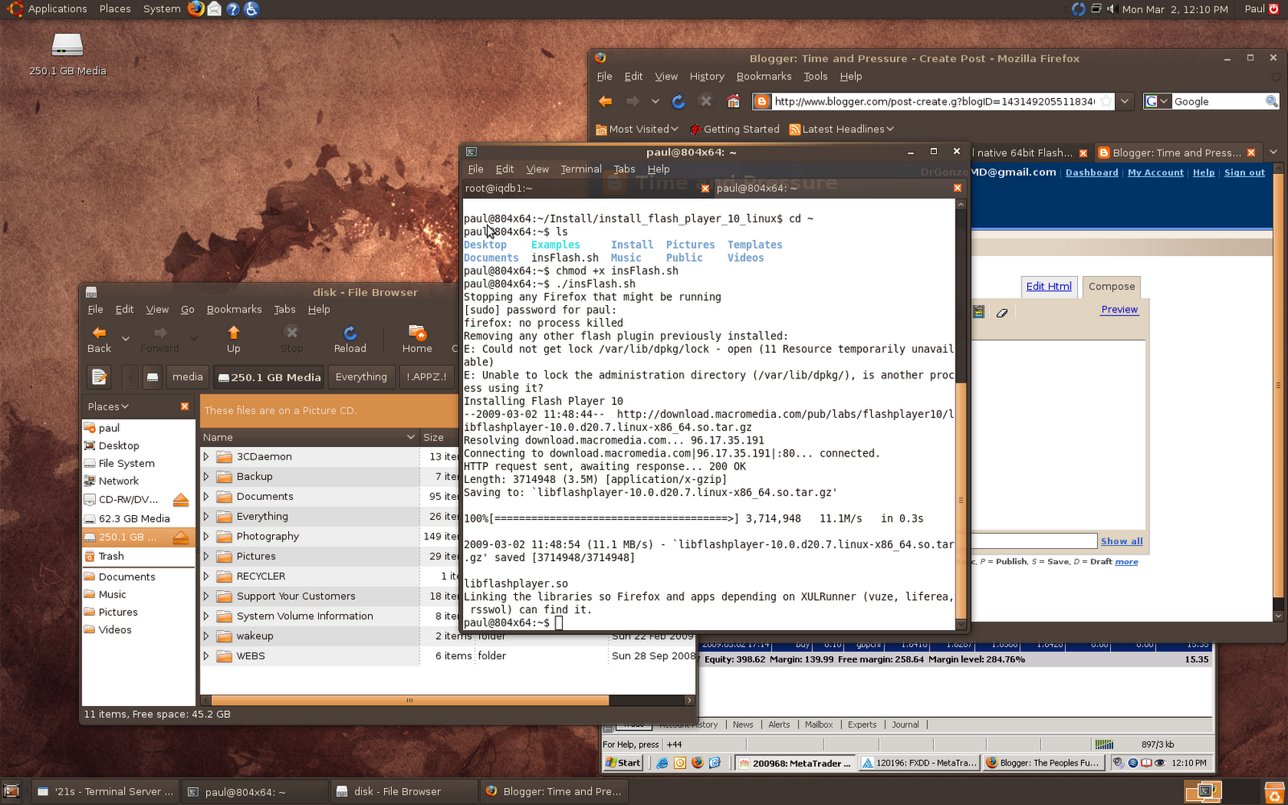
Task: Toggle the text location entry pencil icon
Action: pos(99,377)
